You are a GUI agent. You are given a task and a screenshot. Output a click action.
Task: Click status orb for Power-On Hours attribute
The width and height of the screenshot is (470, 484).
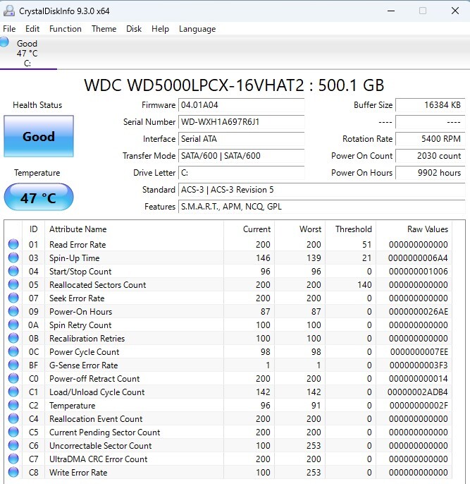[13, 311]
